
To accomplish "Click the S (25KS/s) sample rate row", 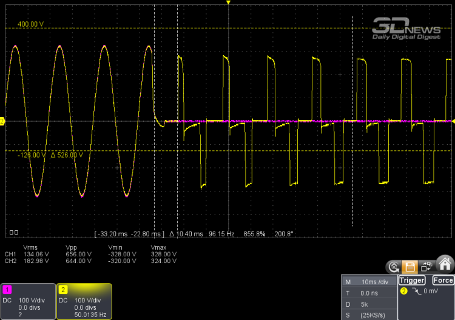I will tap(369, 315).
